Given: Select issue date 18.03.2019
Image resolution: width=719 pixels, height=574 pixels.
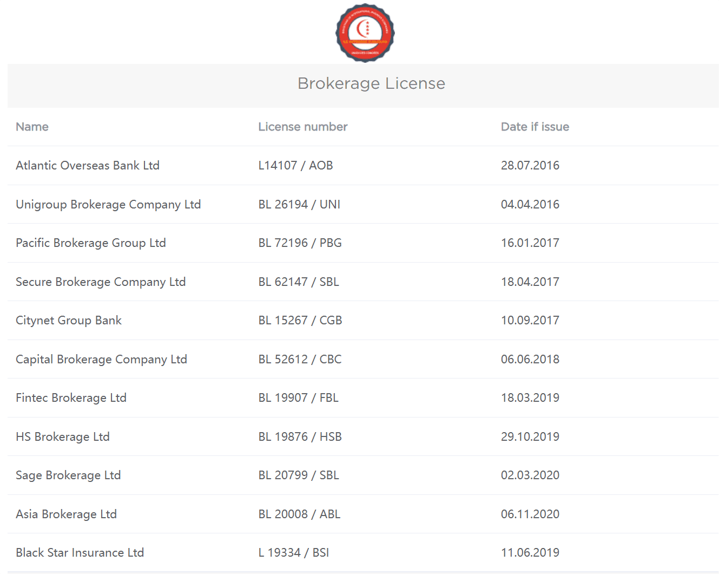Looking at the screenshot, I should tap(530, 398).
